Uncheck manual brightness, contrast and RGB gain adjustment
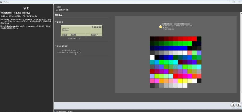Screen dimensions: 242x112 (x=80, y=53)
